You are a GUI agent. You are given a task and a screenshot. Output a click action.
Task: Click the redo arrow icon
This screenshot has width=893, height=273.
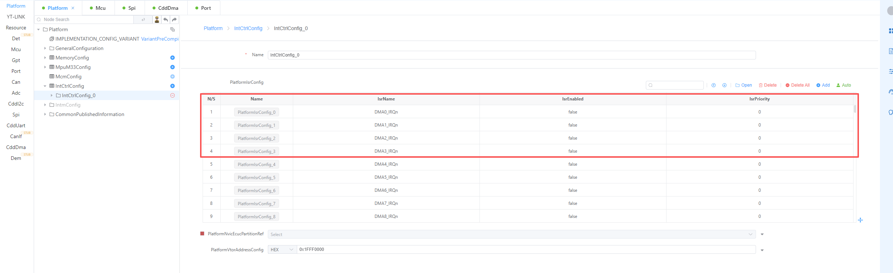tap(174, 20)
